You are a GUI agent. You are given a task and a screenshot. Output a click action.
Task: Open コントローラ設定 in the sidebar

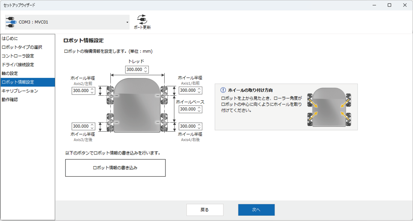(18, 56)
